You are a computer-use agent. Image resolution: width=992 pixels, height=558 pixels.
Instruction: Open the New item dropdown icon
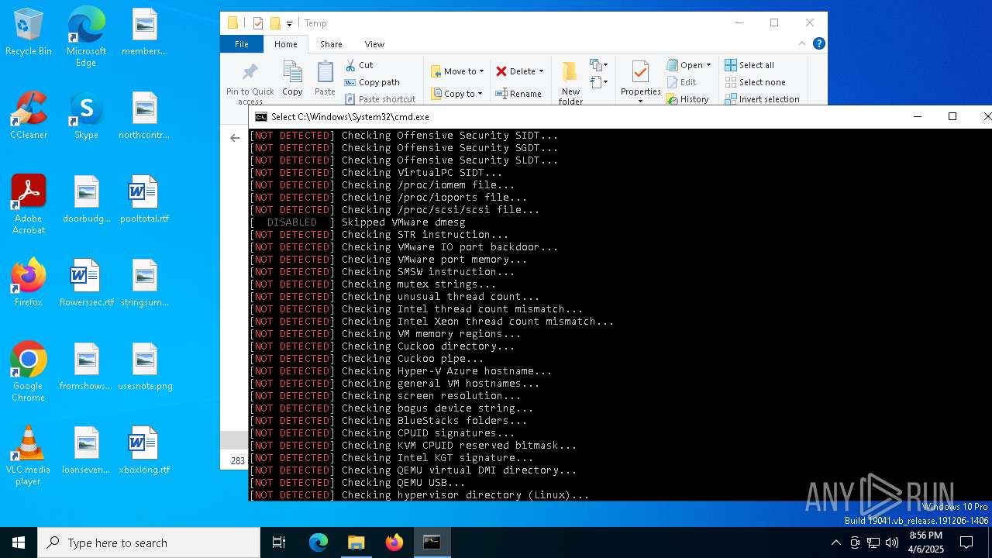click(x=599, y=65)
